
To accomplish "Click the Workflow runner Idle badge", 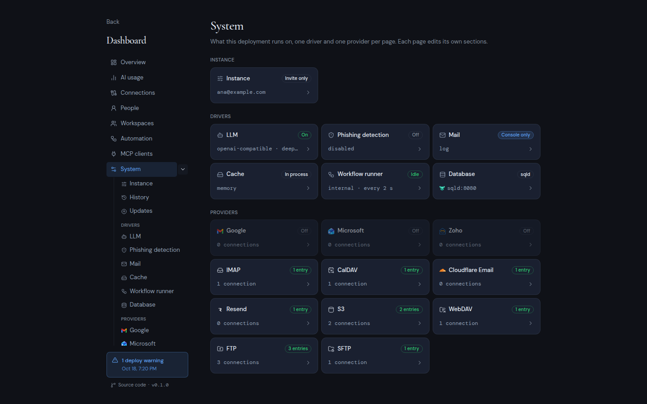I will point(415,174).
